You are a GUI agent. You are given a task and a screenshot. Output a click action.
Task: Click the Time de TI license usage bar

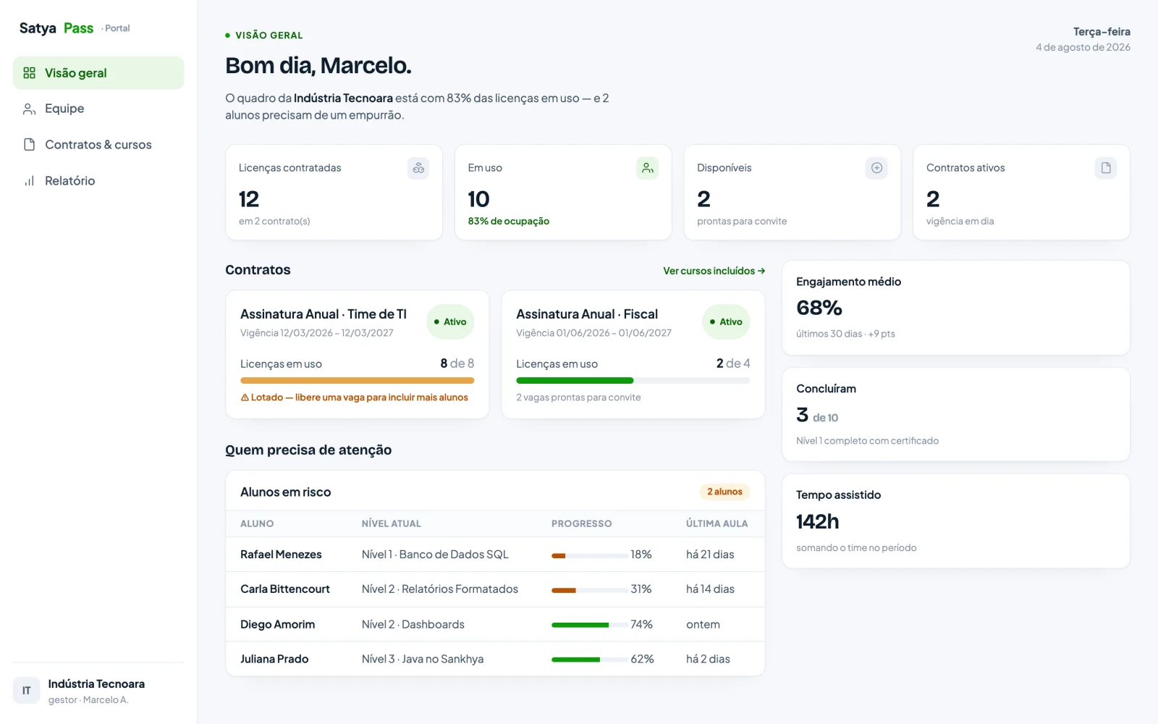tap(358, 380)
